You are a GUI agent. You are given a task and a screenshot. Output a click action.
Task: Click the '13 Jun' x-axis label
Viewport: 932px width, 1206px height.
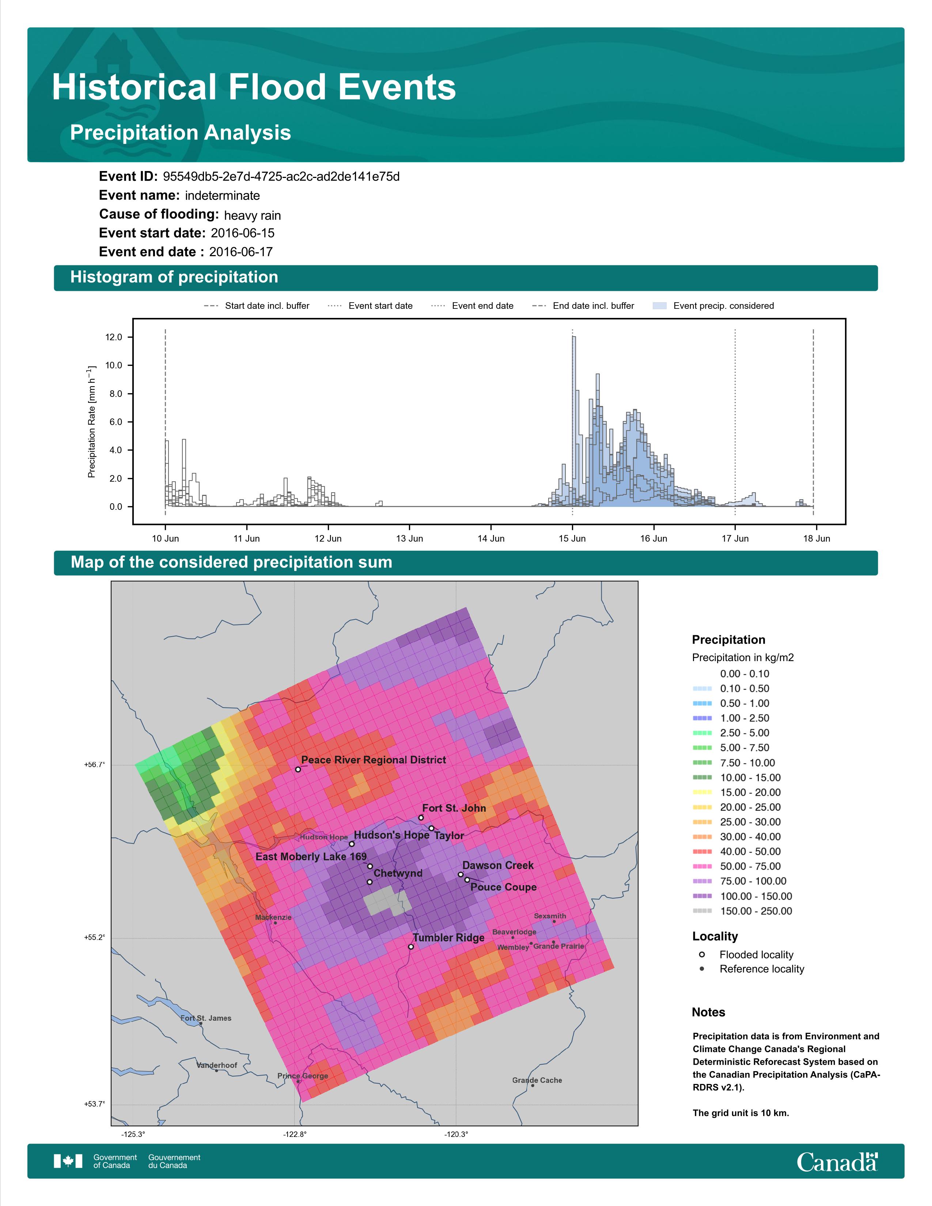tap(409, 538)
